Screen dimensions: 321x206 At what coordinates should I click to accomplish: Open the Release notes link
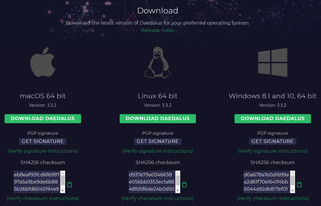coord(158,30)
